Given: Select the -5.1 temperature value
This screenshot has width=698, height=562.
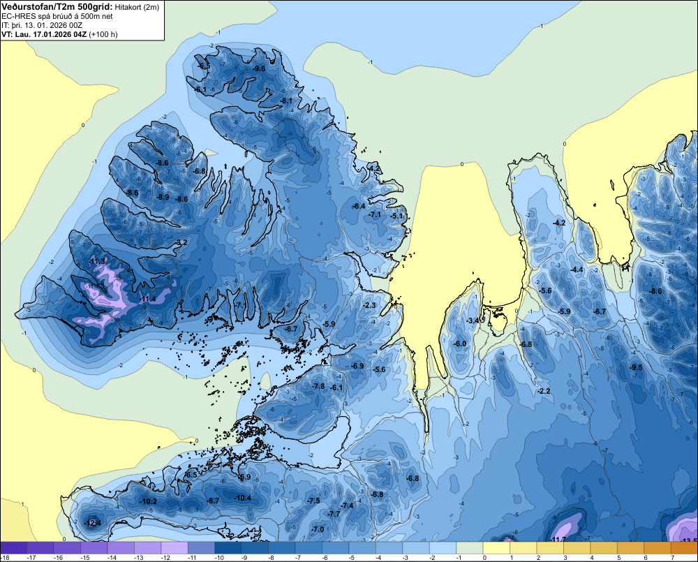Looking at the screenshot, I should 396,216.
